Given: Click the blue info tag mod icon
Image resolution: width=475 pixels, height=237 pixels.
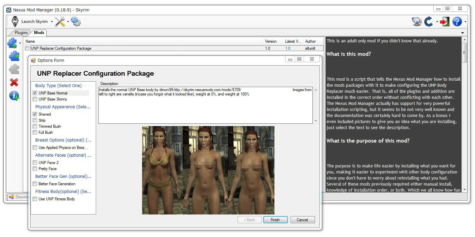Looking at the screenshot, I should [14, 96].
